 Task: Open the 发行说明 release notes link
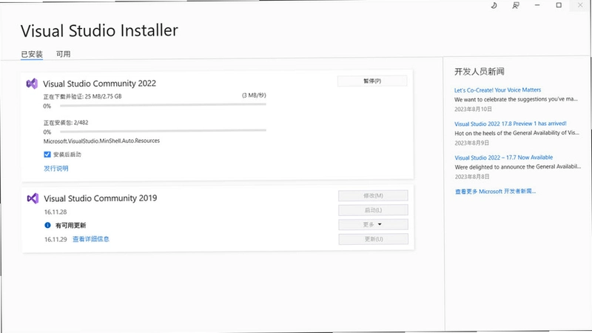pos(56,169)
